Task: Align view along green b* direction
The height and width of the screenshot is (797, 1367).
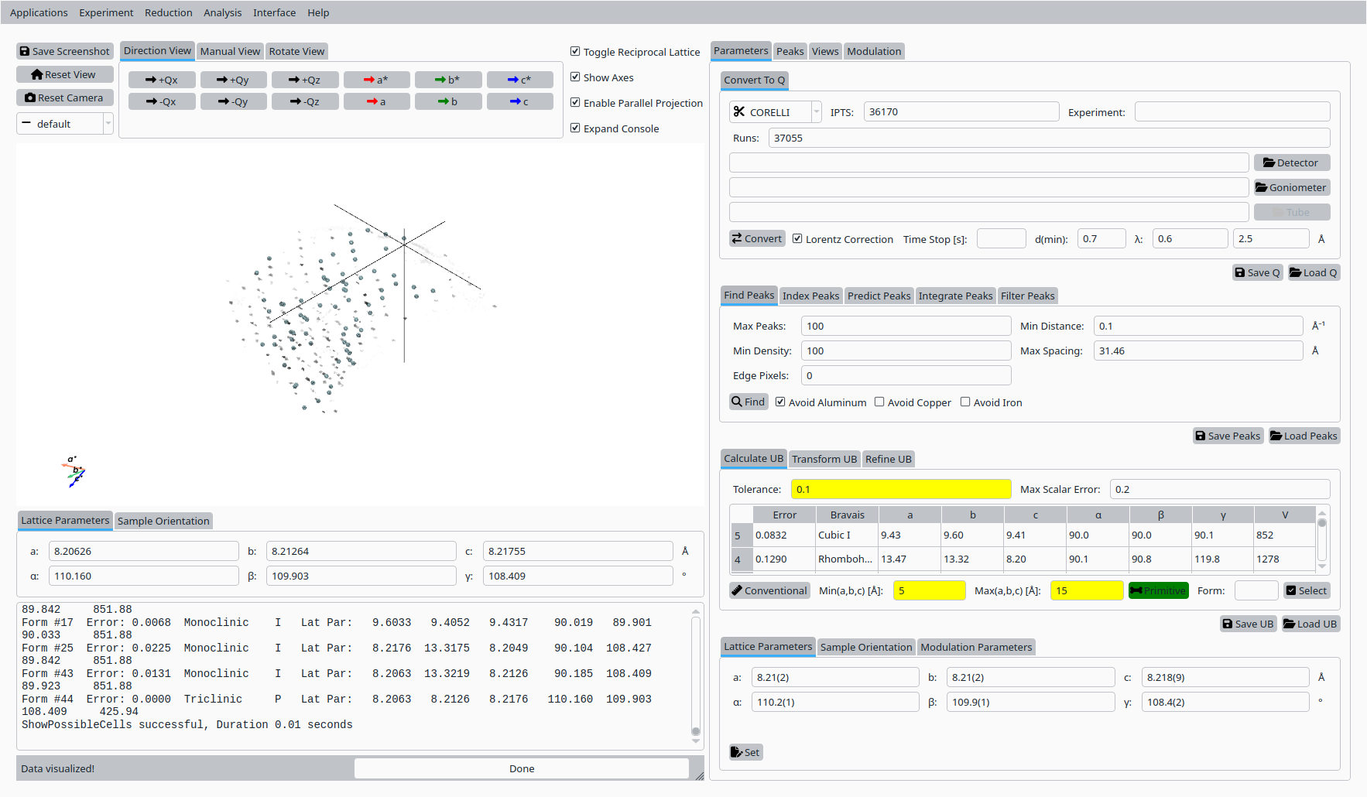Action: [x=448, y=80]
